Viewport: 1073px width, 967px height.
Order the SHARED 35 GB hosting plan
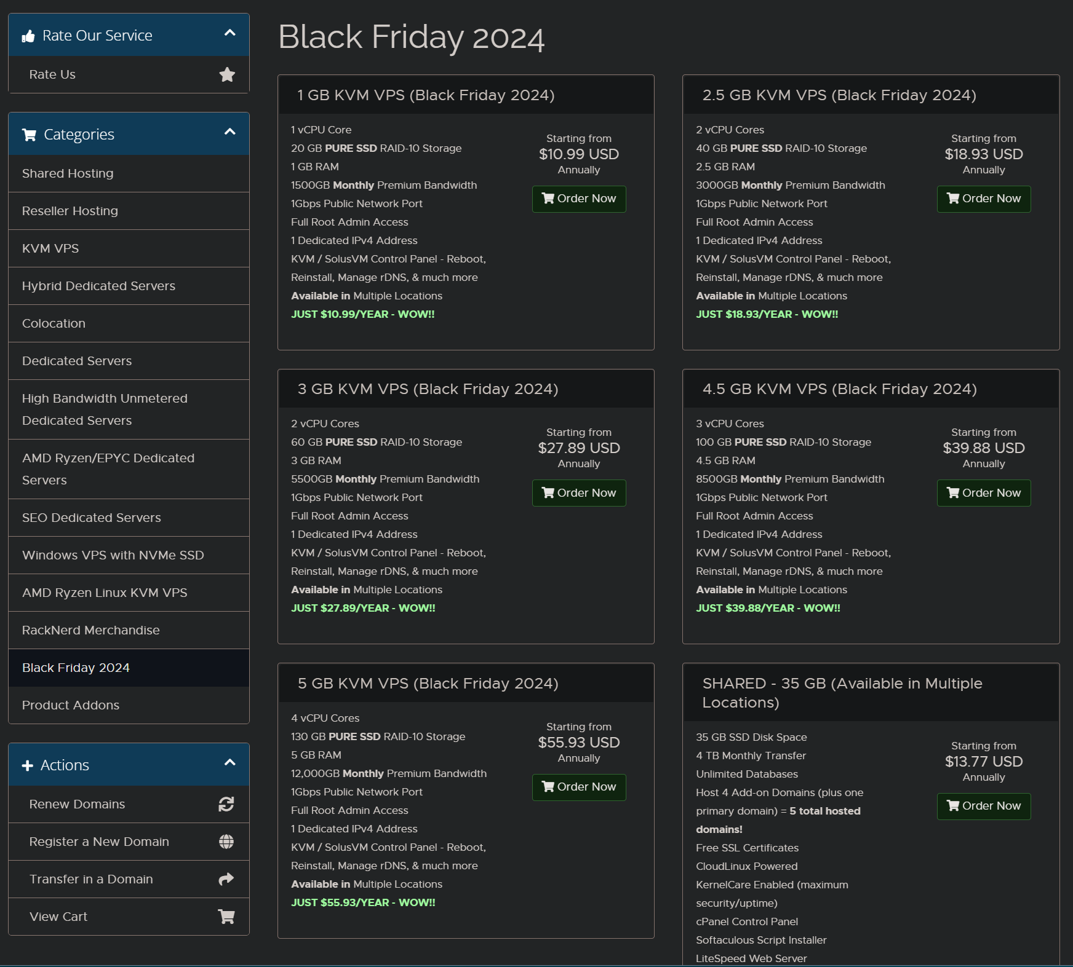click(x=983, y=806)
